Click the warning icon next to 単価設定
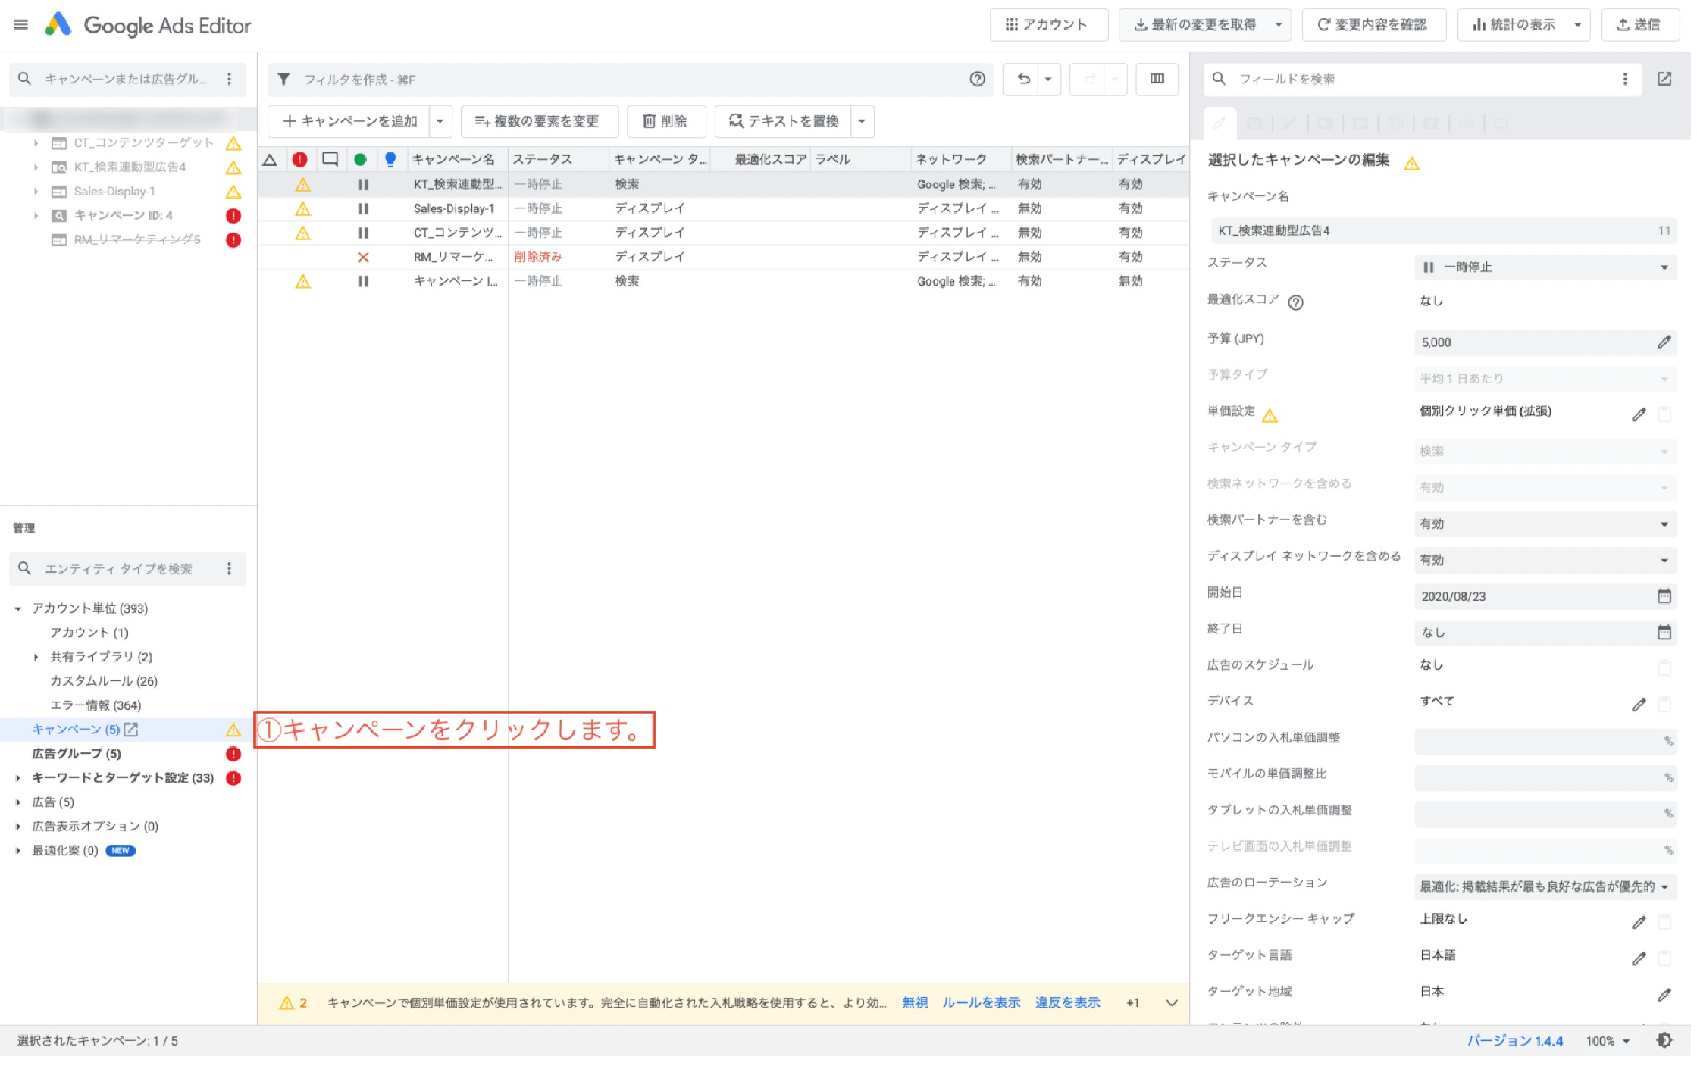 [1271, 415]
